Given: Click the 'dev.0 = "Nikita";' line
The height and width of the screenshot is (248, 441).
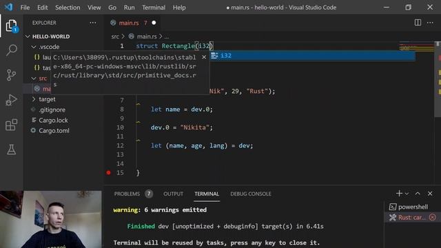Looking at the screenshot, I should pos(182,127).
